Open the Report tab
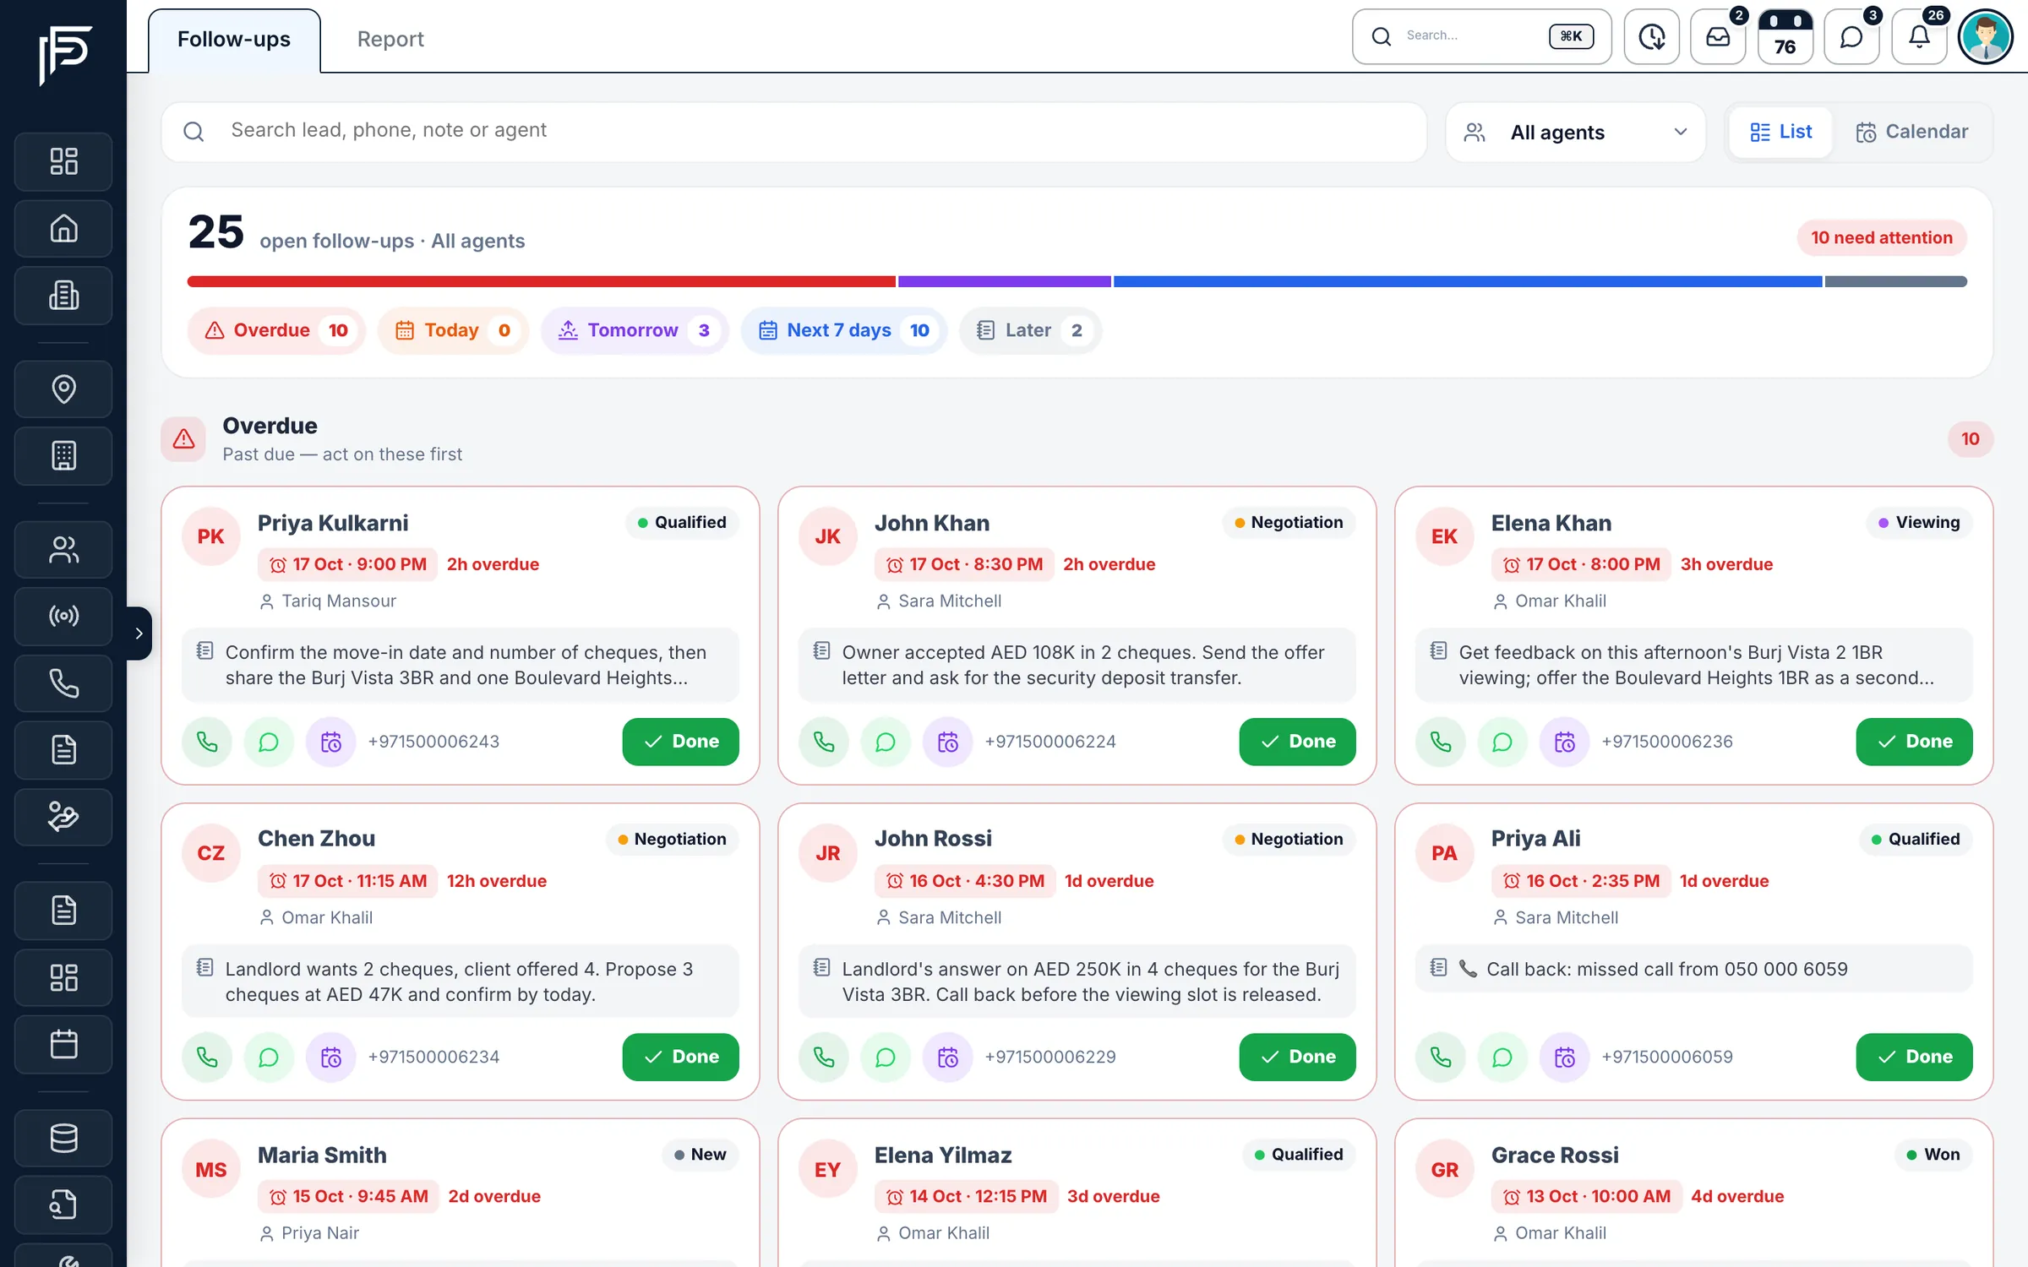Viewport: 2028px width, 1267px height. click(x=390, y=40)
